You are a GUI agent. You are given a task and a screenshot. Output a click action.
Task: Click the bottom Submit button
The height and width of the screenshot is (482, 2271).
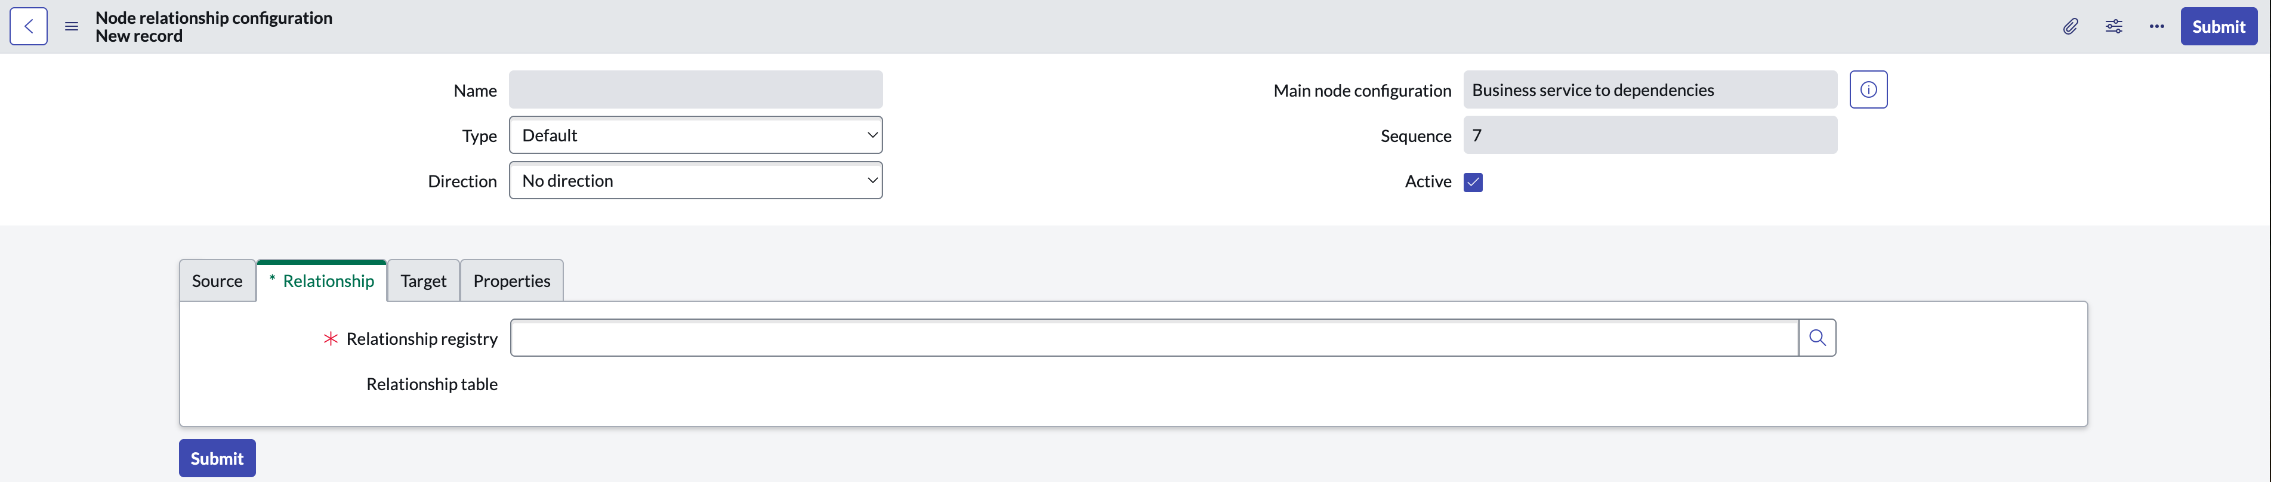coord(217,458)
